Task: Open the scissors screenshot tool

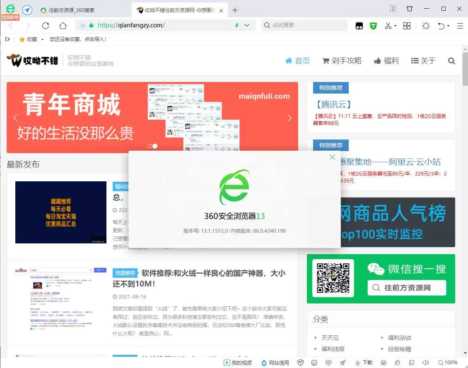Action: pyautogui.click(x=388, y=26)
